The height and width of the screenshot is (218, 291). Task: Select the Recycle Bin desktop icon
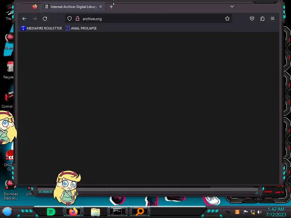[x=9, y=70]
